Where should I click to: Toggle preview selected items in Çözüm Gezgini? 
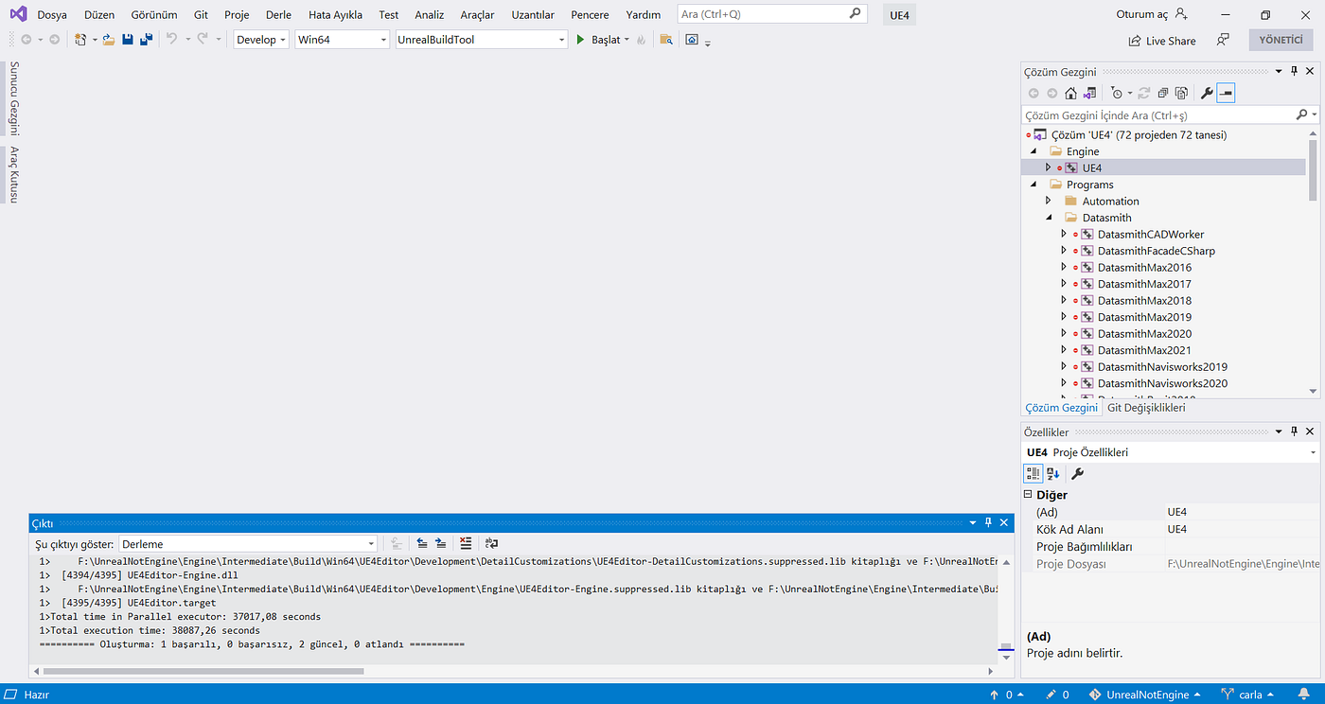pos(1226,93)
